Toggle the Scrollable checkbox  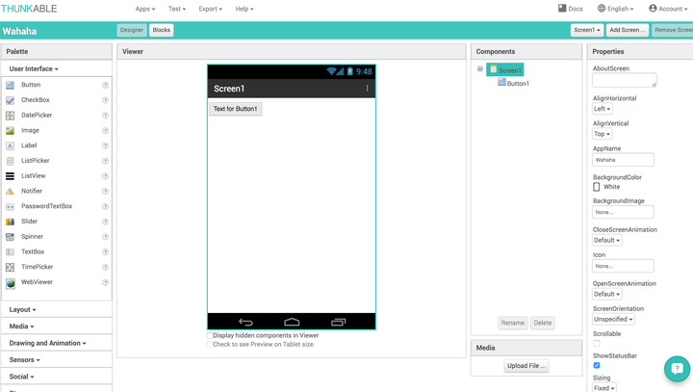[x=596, y=343]
